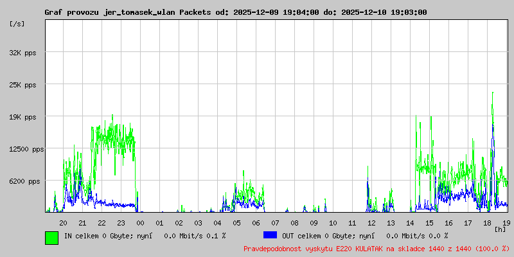Click the end date '2025-12-10 19:03:00' in title
The image size is (514, 257).
click(x=384, y=12)
